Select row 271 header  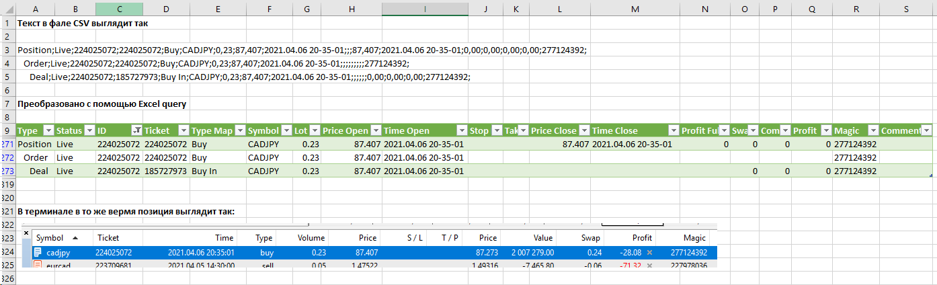pyautogui.click(x=7, y=144)
